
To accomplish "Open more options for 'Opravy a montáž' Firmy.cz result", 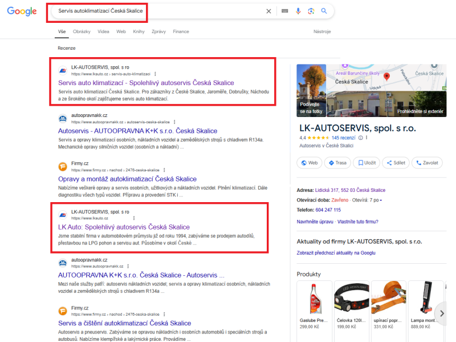I will pos(164,170).
